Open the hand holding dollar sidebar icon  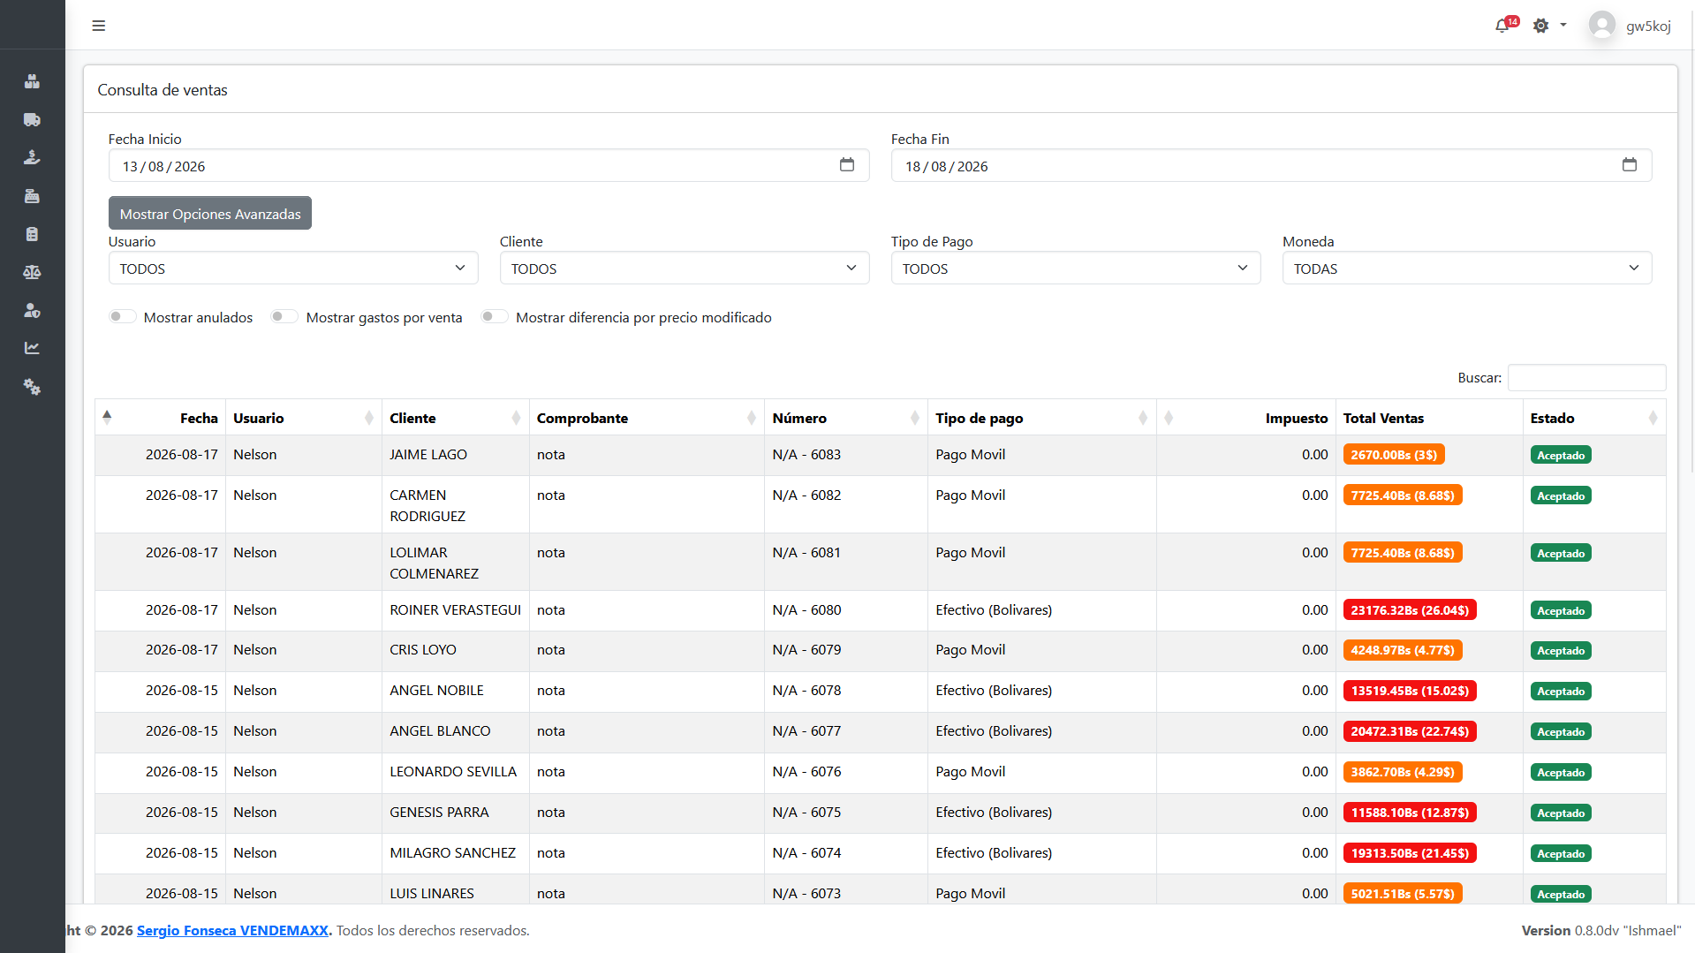click(x=32, y=157)
